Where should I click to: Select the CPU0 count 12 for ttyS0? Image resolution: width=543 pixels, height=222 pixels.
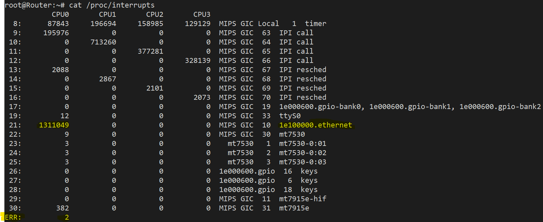tap(65, 116)
